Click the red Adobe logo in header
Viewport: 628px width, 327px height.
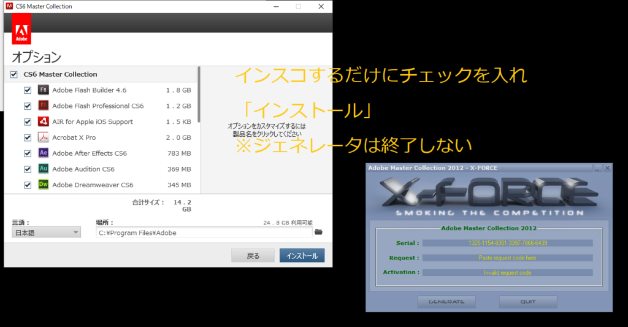tap(21, 29)
